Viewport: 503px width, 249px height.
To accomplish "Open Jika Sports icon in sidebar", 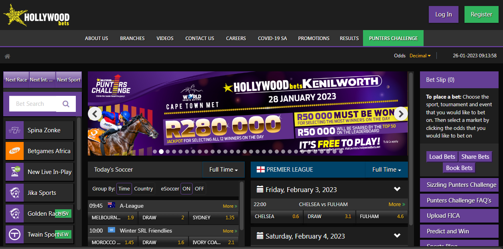I will tap(15, 193).
